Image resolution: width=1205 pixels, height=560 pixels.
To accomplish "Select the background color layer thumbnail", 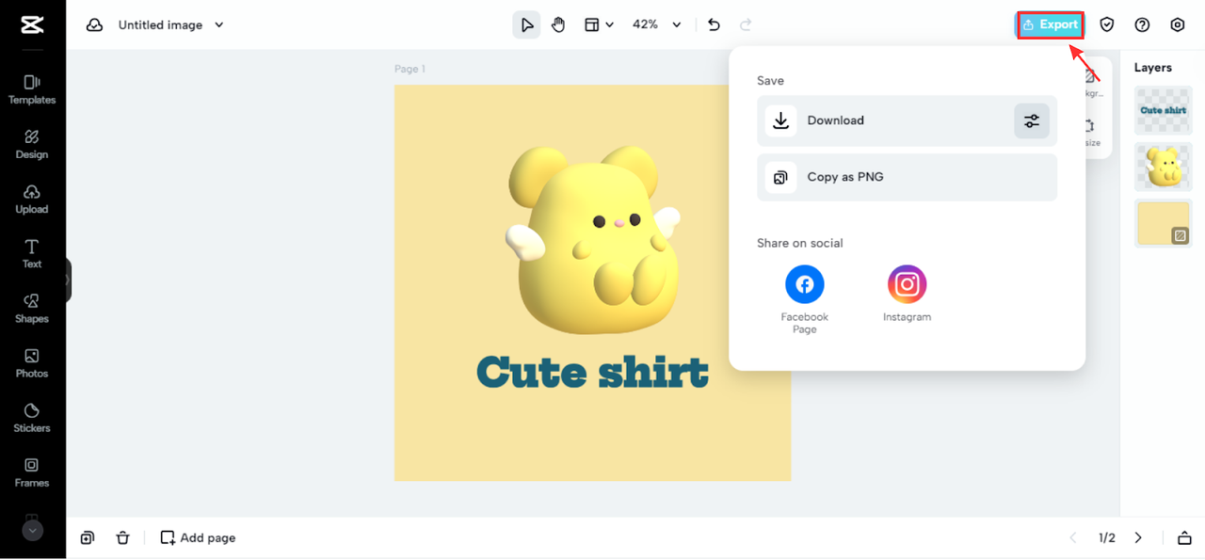I will coord(1164,223).
